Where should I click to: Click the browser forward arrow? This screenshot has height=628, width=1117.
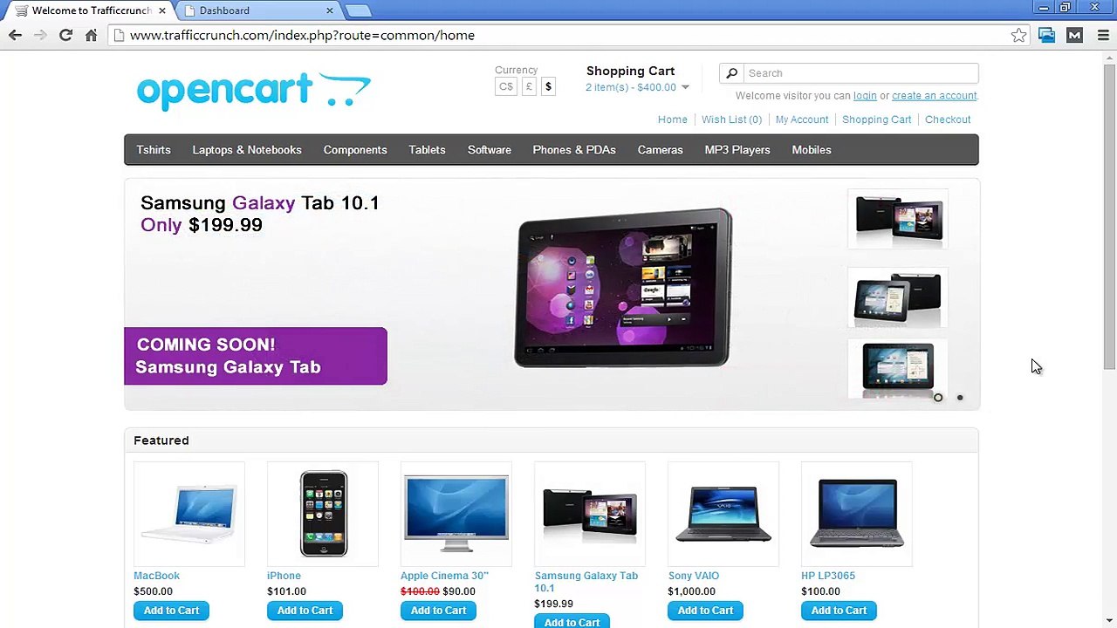pos(40,35)
